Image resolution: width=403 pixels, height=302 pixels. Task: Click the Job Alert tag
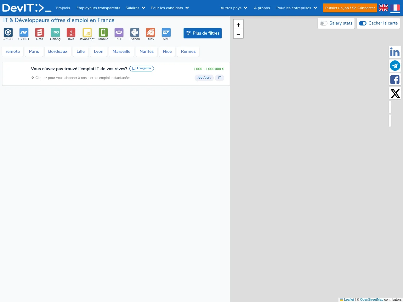204,78
